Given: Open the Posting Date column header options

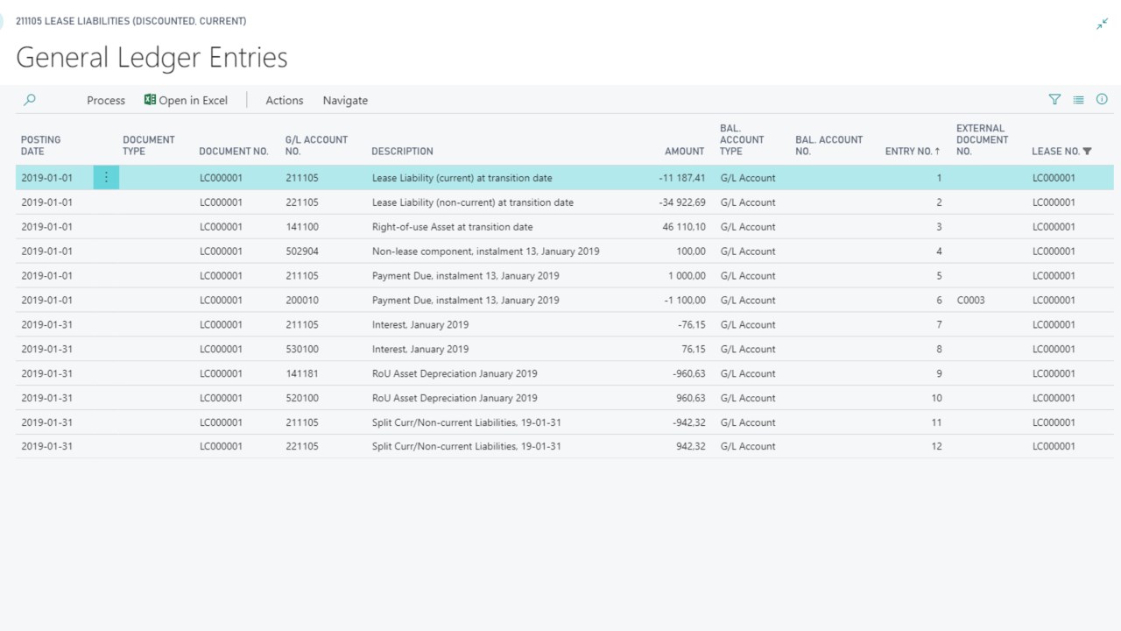Looking at the screenshot, I should click(x=40, y=145).
